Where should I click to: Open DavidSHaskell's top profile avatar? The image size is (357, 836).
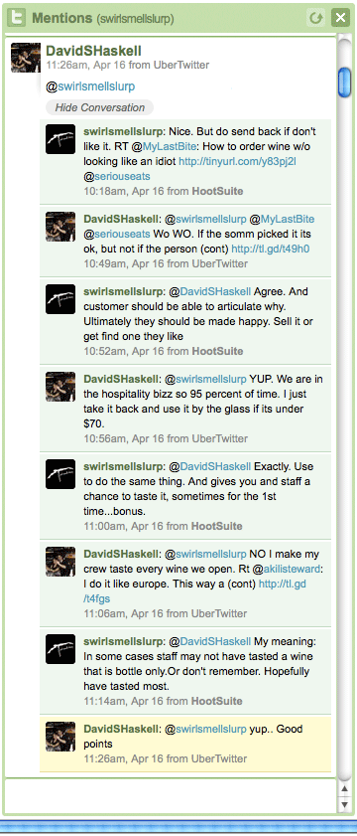pos(26,58)
